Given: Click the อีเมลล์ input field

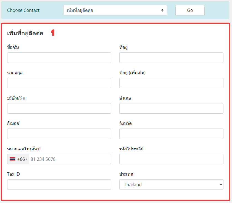Looking at the screenshot, I should [x=59, y=134].
